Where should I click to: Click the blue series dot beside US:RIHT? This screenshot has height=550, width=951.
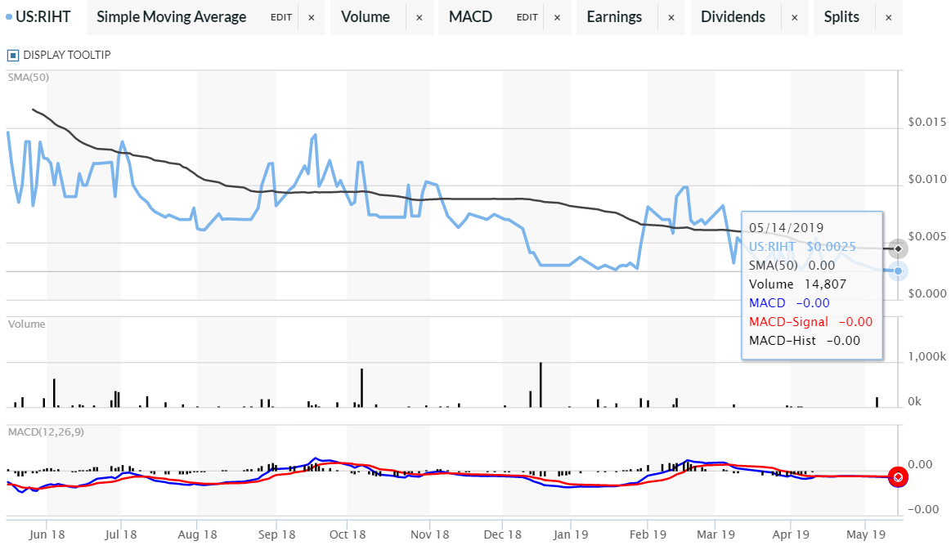pos(9,17)
